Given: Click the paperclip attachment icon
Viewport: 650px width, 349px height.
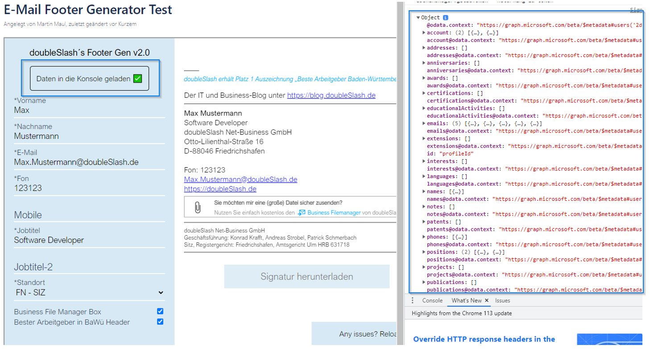Looking at the screenshot, I should [x=197, y=208].
